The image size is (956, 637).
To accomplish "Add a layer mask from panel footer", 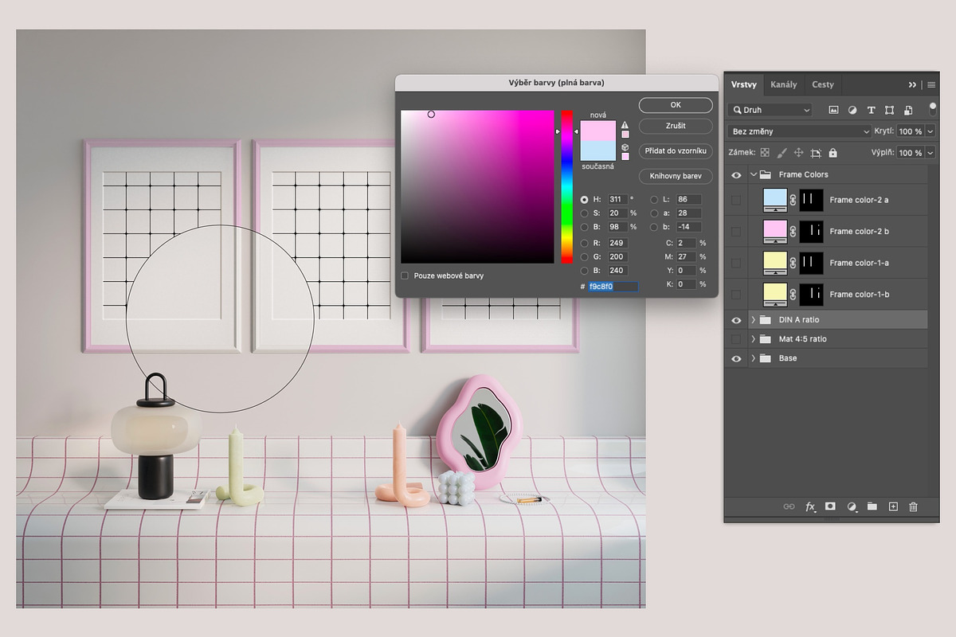I will pos(830,506).
